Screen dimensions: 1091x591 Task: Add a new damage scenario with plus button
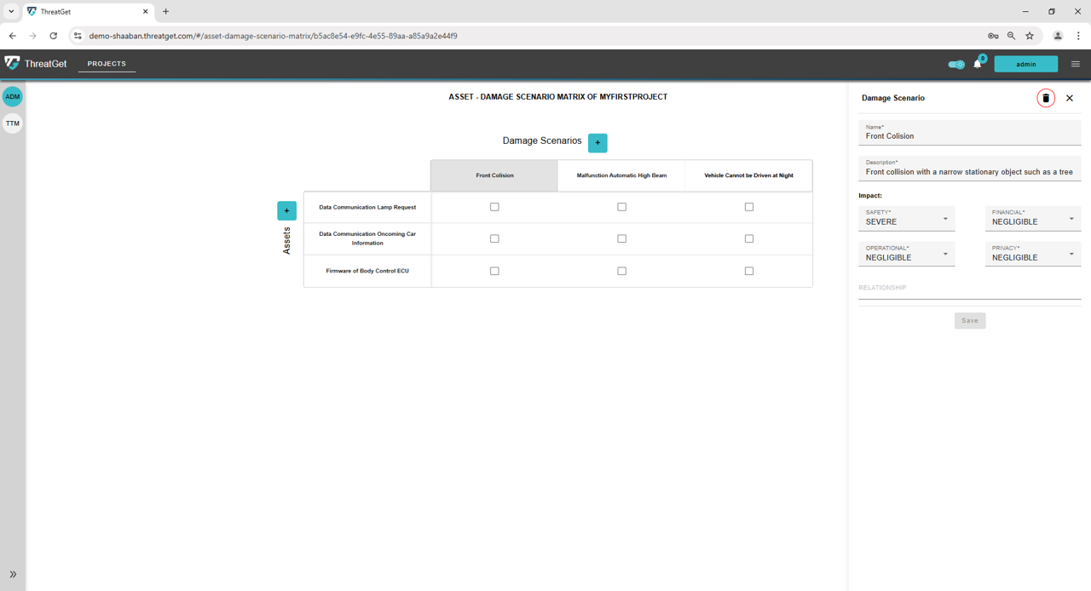pos(597,142)
